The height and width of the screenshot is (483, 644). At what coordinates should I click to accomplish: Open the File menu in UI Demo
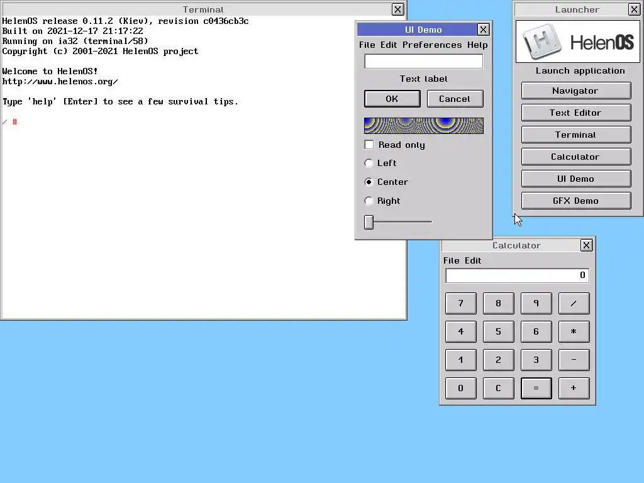click(367, 45)
